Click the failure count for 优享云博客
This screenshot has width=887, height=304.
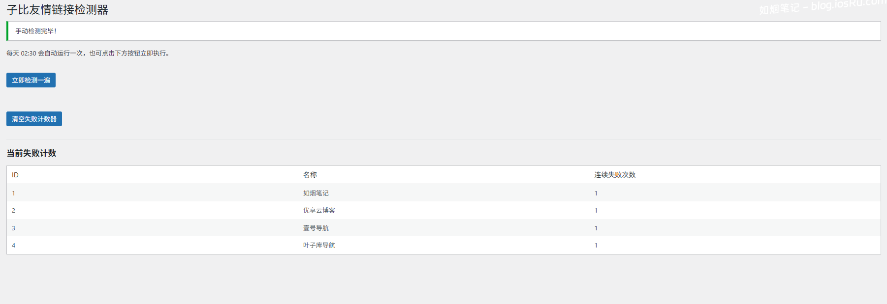[596, 210]
